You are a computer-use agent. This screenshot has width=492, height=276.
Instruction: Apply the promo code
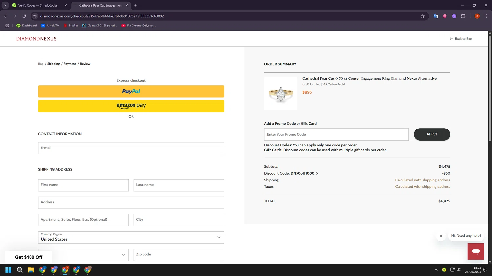[x=432, y=134]
